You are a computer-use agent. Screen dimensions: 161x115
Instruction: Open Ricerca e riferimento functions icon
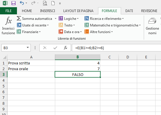87,18
